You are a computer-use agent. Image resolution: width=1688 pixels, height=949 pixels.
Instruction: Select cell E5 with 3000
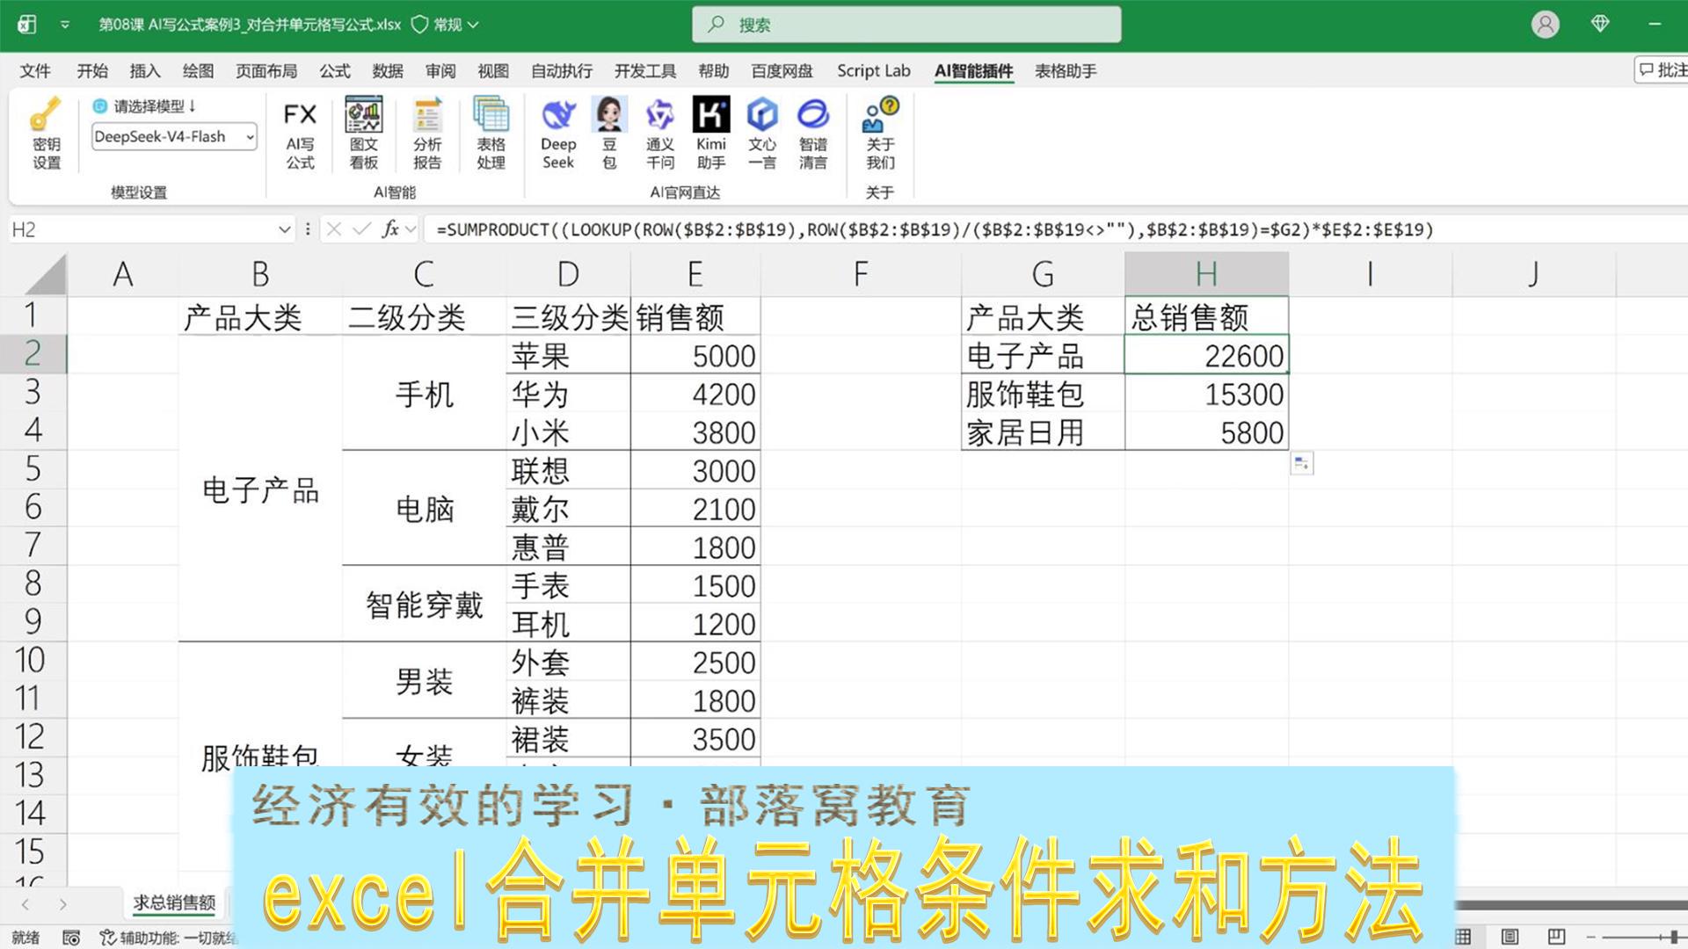(x=695, y=470)
